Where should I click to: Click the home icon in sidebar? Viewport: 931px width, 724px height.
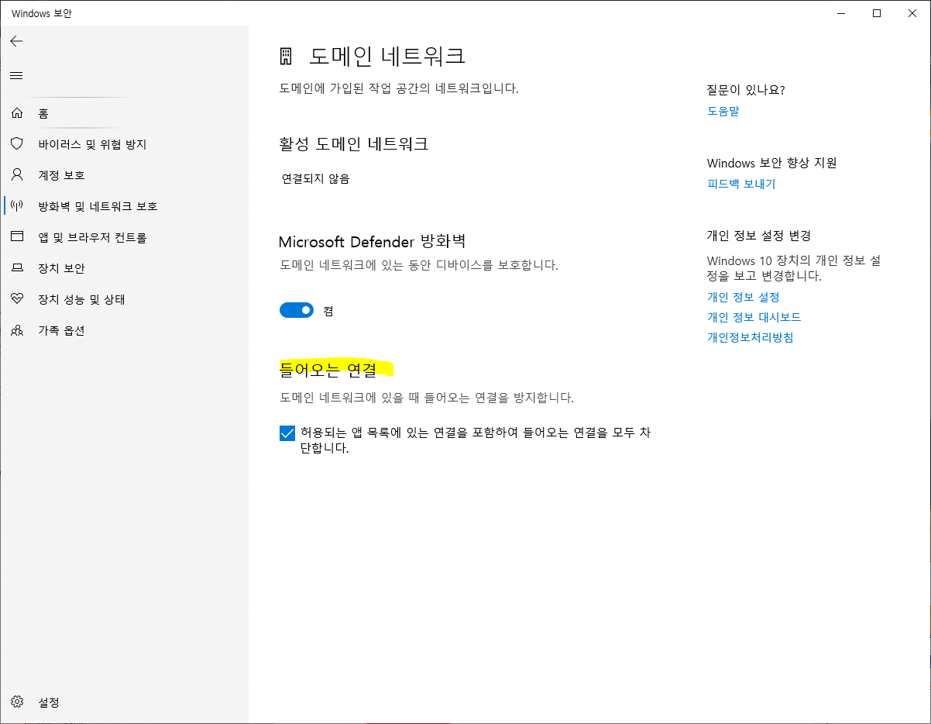pos(17,113)
